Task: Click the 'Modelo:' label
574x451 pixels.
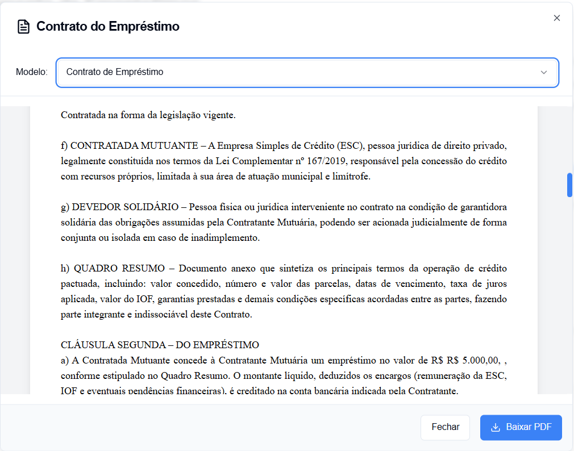Action: point(31,72)
